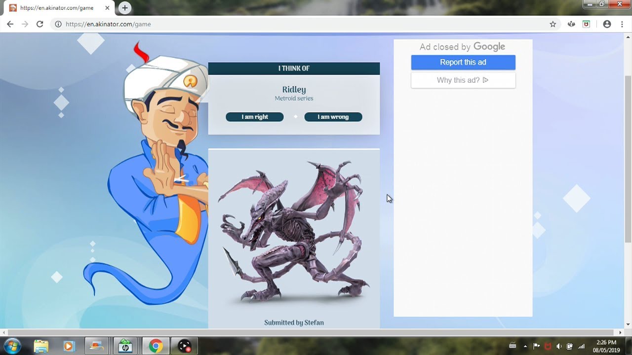
Task: Open the McAfee tray icon
Action: point(548,346)
